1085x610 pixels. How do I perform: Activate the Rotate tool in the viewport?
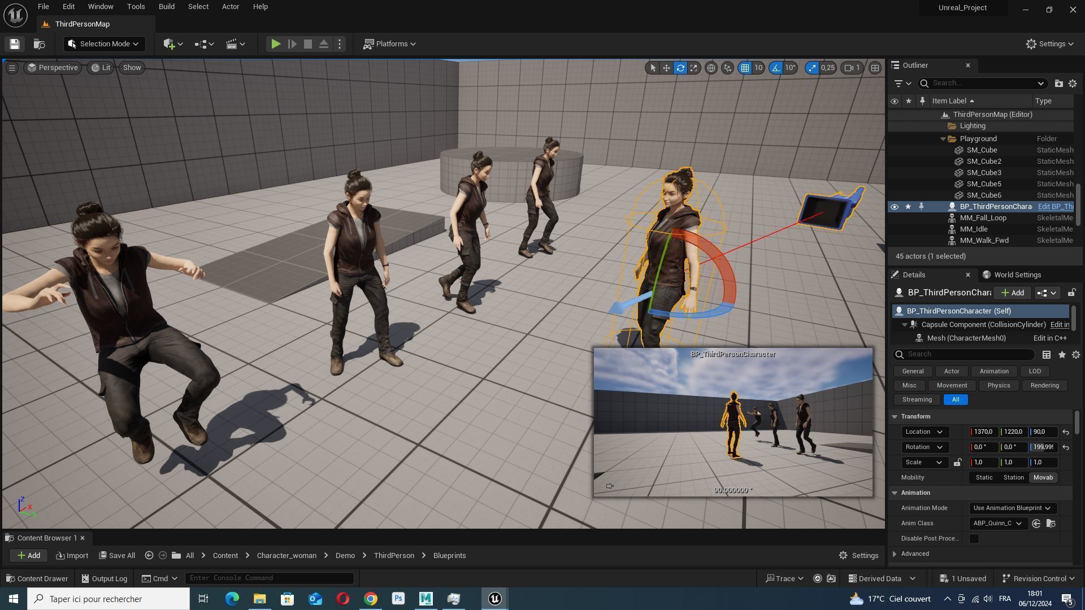tap(680, 68)
